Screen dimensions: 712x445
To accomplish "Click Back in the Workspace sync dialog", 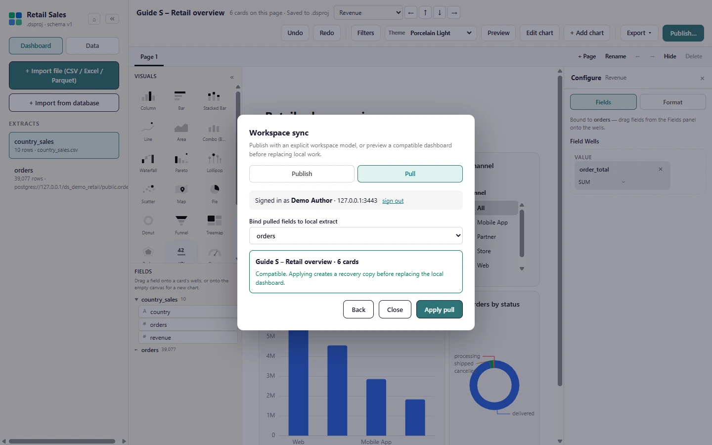I will coord(358,310).
